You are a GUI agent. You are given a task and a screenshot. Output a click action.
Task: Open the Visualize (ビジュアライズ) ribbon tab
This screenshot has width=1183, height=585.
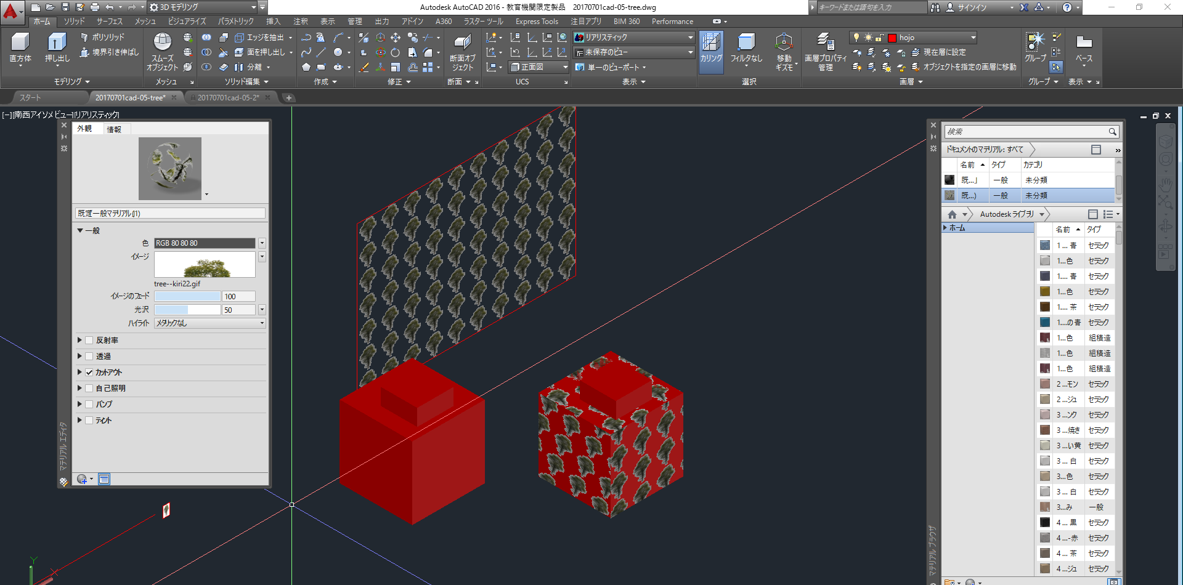(x=187, y=22)
